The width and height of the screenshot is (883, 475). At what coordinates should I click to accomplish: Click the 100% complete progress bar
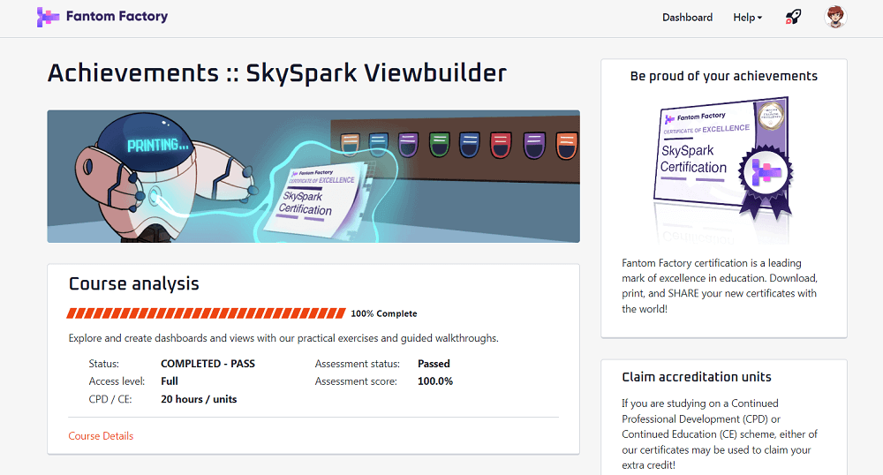pos(206,313)
